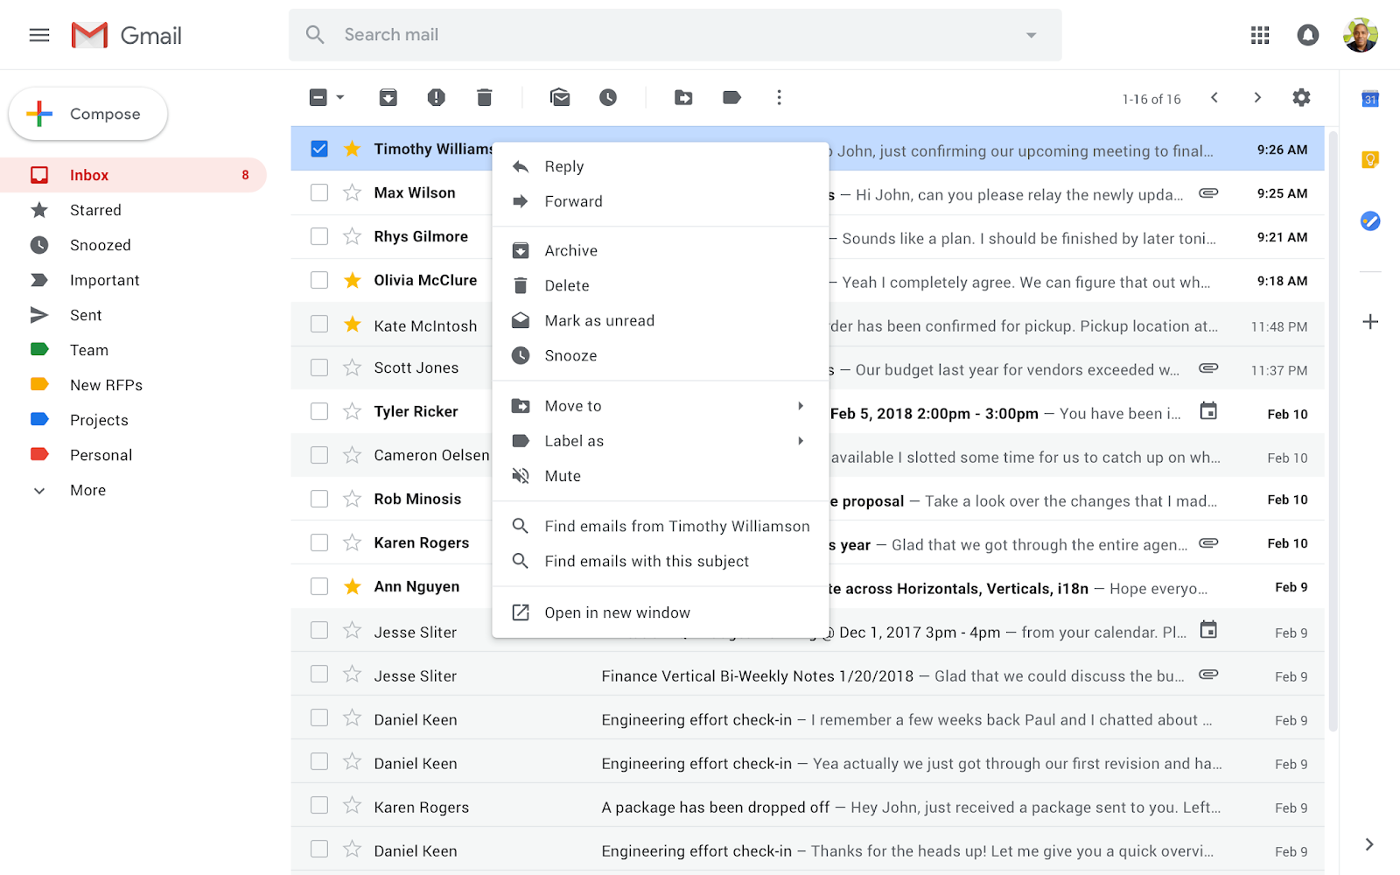Open the select-all dropdown arrow
This screenshot has width=1400, height=875.
[x=340, y=97]
